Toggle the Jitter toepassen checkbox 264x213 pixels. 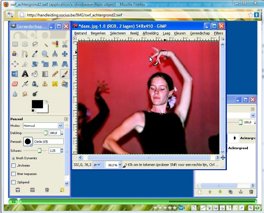(13, 174)
